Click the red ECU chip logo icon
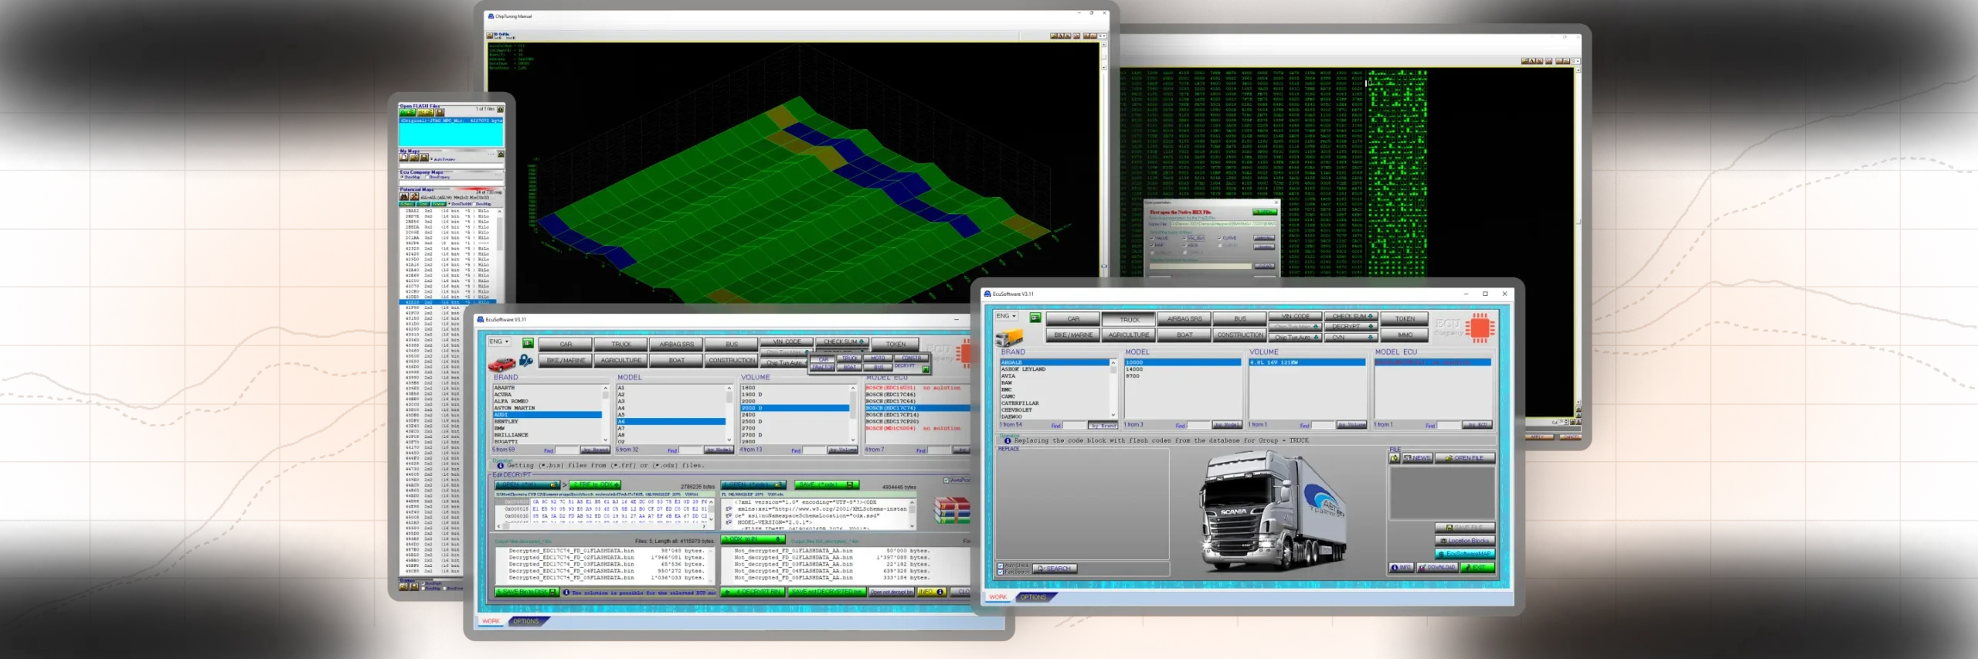 pos(1480,328)
